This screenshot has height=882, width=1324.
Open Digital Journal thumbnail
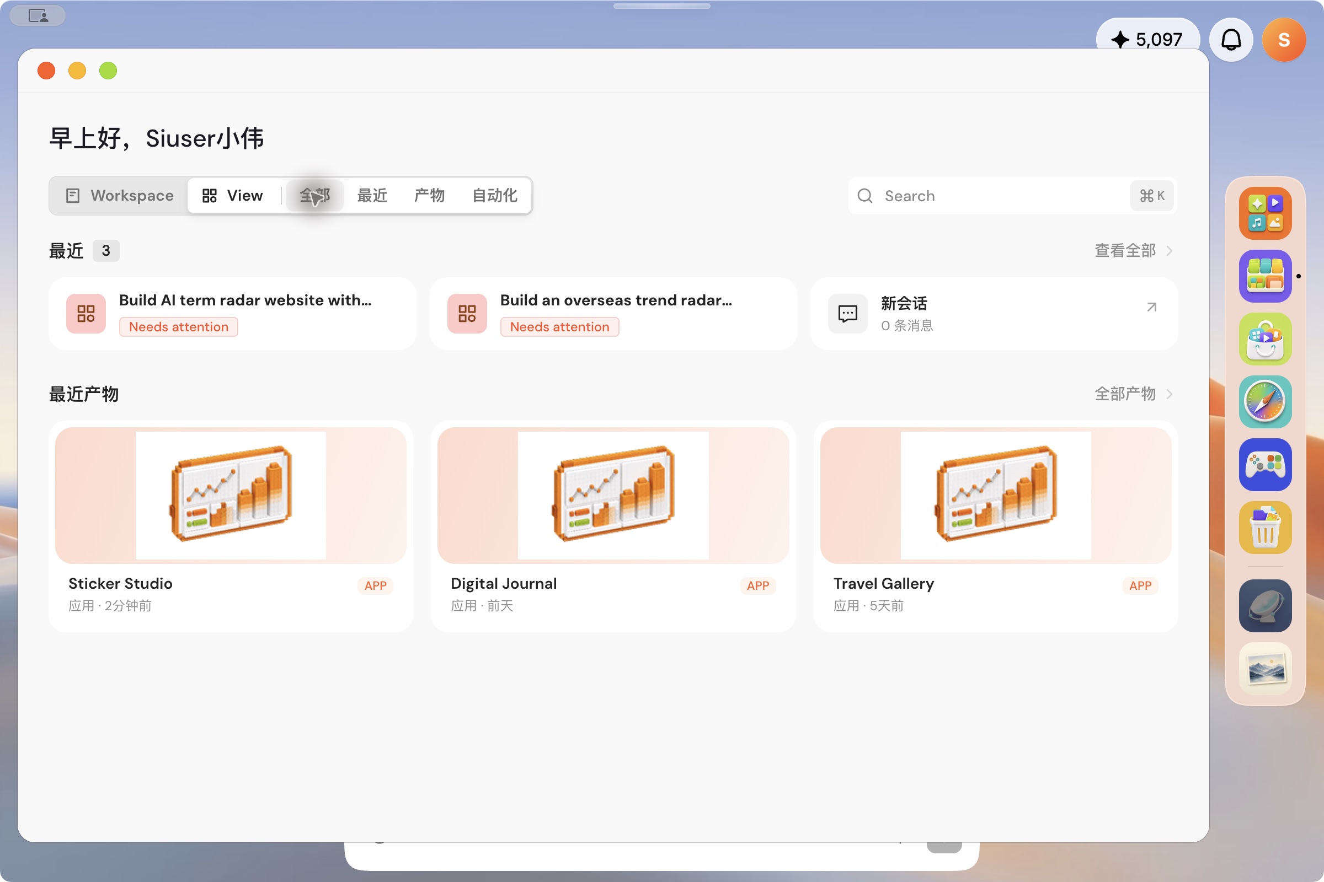coord(613,495)
